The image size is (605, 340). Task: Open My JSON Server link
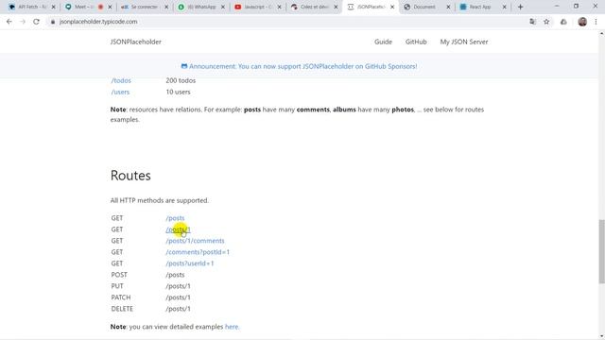(464, 42)
